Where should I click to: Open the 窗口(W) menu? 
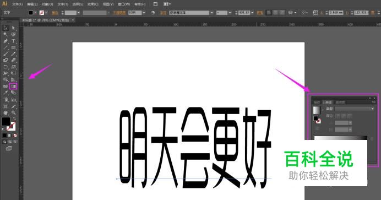pos(124,4)
